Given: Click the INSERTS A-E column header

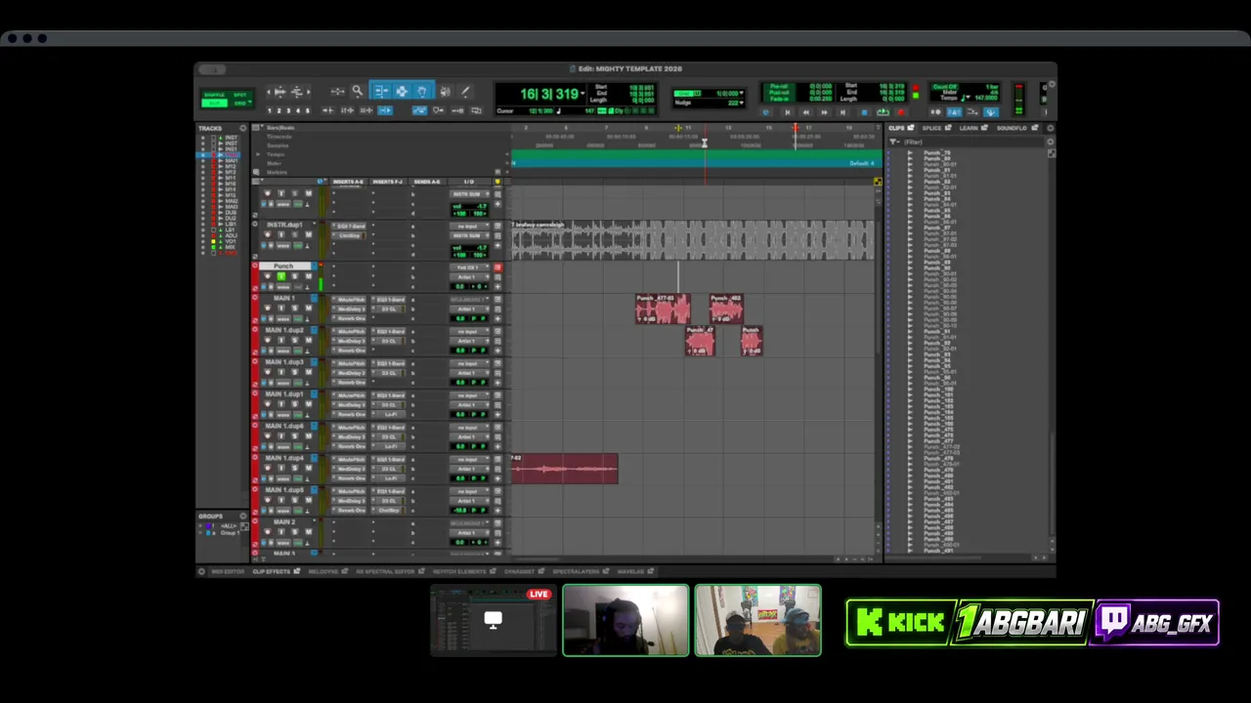Looking at the screenshot, I should click(x=348, y=182).
